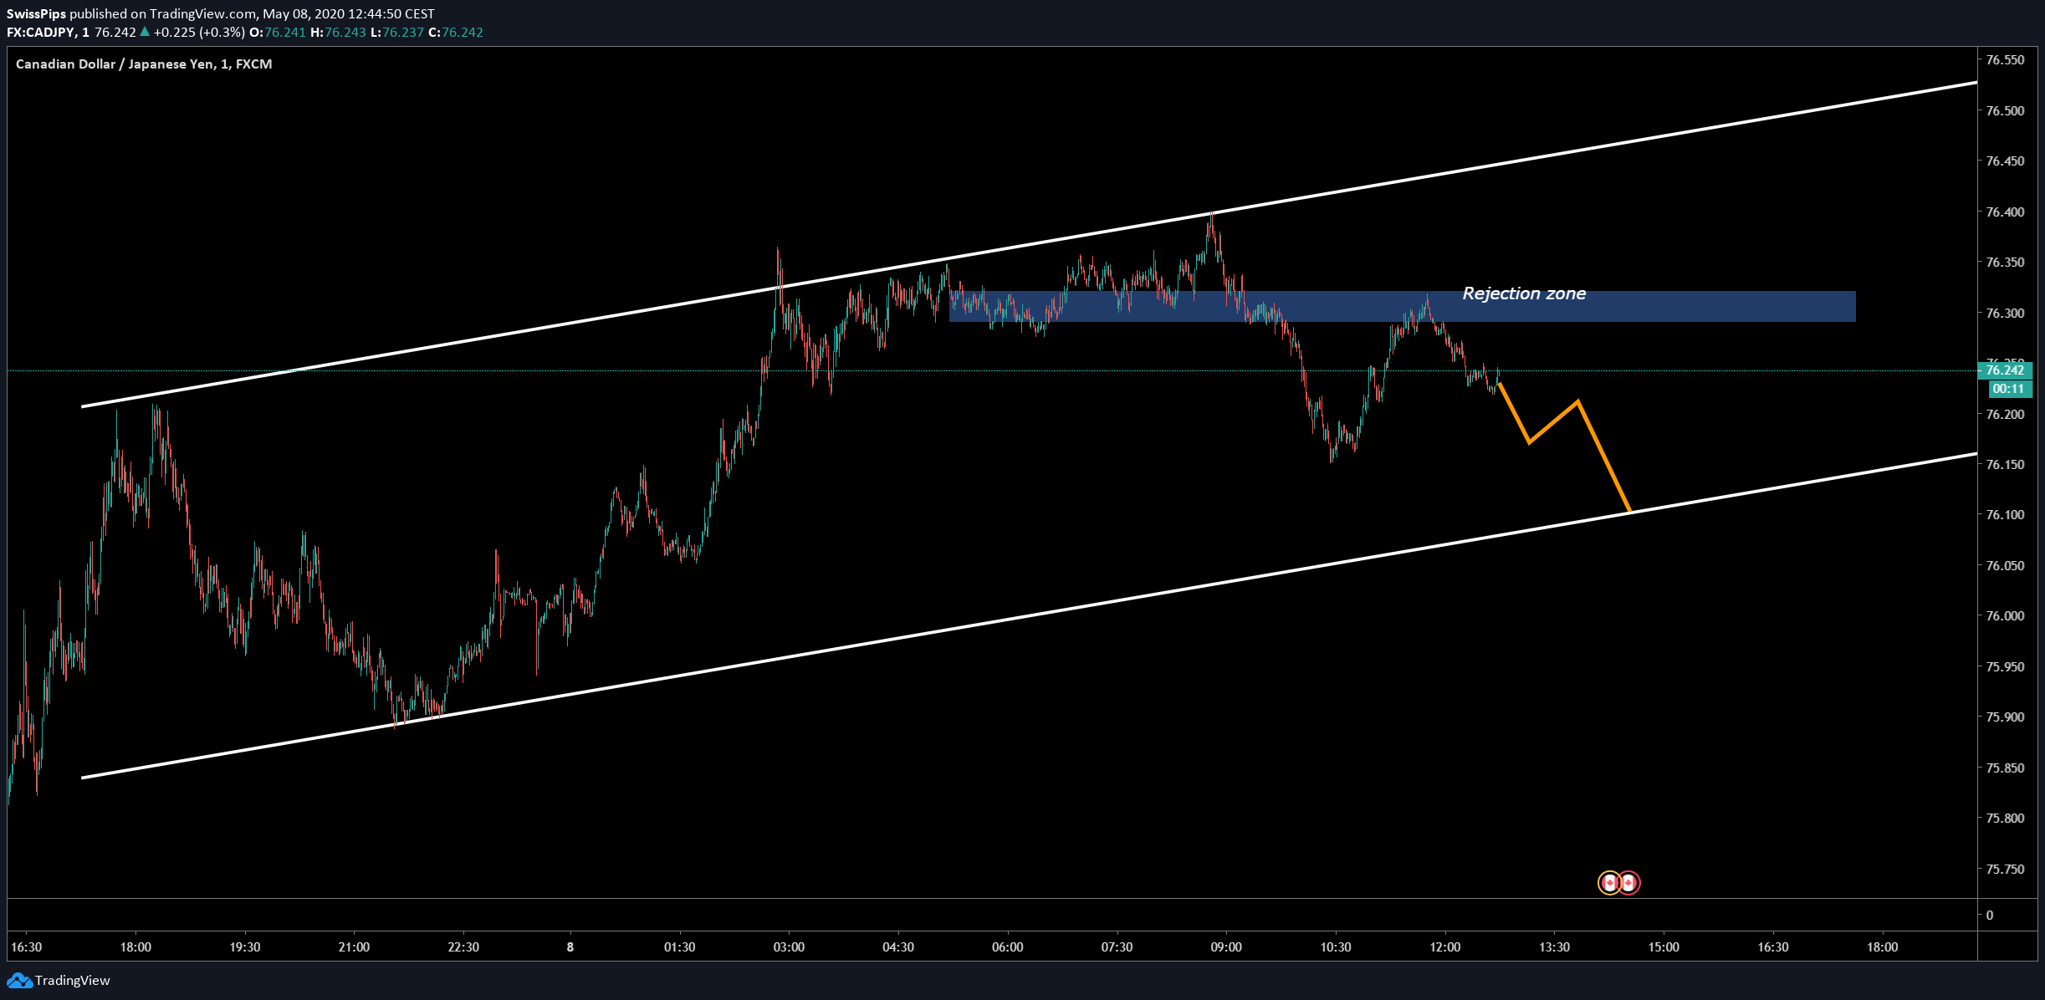Click the O:76.241 open value in header
This screenshot has width=2045, height=1000.
pos(278,33)
